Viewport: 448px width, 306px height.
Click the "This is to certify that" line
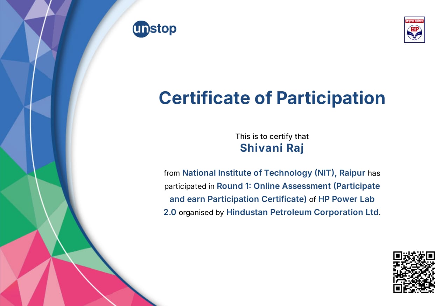click(x=272, y=136)
